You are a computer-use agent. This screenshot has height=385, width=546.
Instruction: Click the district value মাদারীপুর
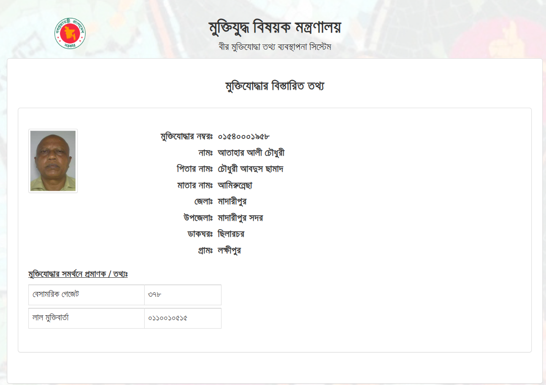tap(232, 202)
